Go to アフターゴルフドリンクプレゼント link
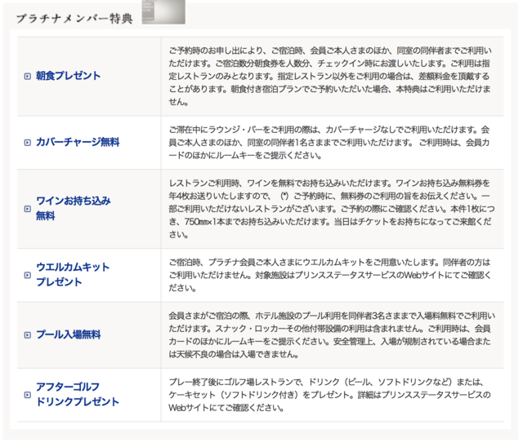 (78, 395)
